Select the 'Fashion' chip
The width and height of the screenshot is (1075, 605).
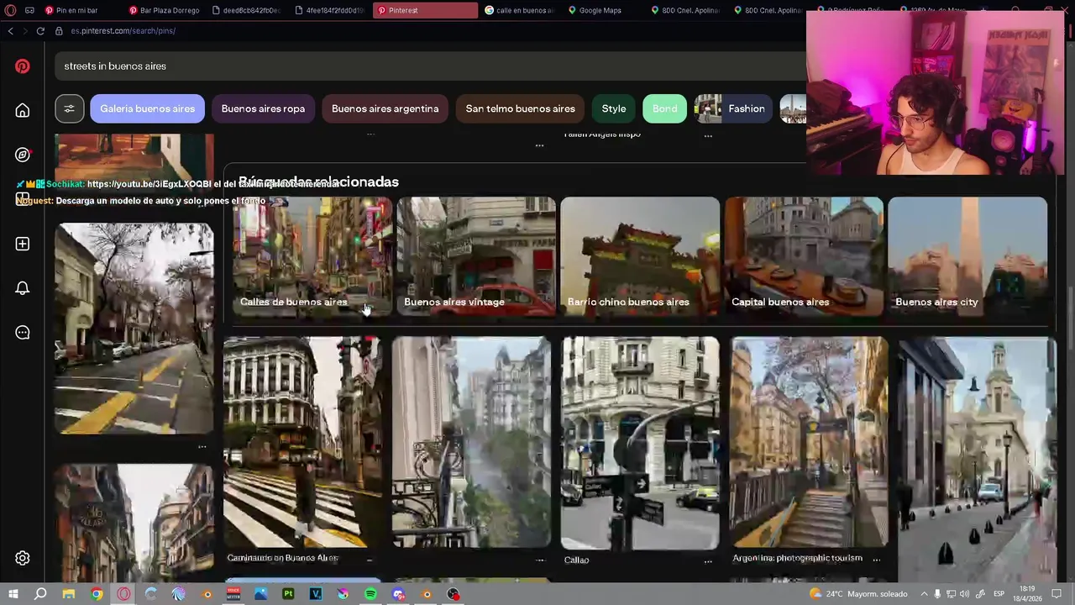click(x=733, y=108)
